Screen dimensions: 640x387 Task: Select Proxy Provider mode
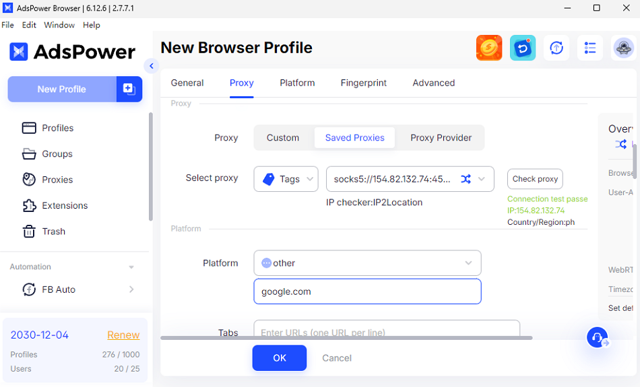click(x=441, y=138)
